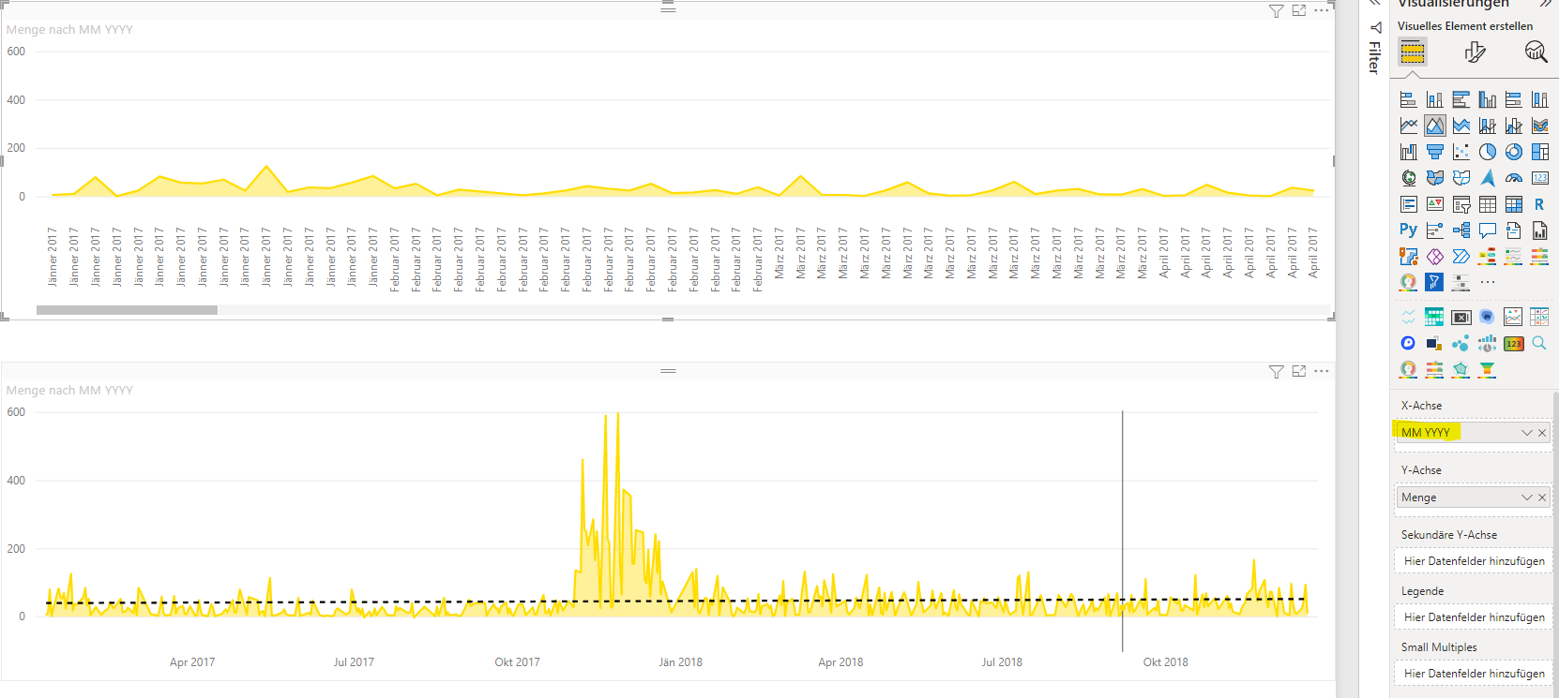Select the matrix visual icon
This screenshot has width=1559, height=698.
[1514, 204]
